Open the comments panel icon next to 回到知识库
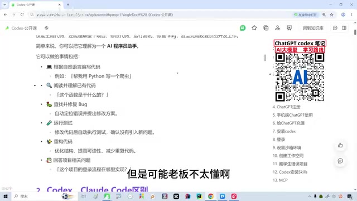The height and width of the screenshot is (201, 357). coord(335,28)
